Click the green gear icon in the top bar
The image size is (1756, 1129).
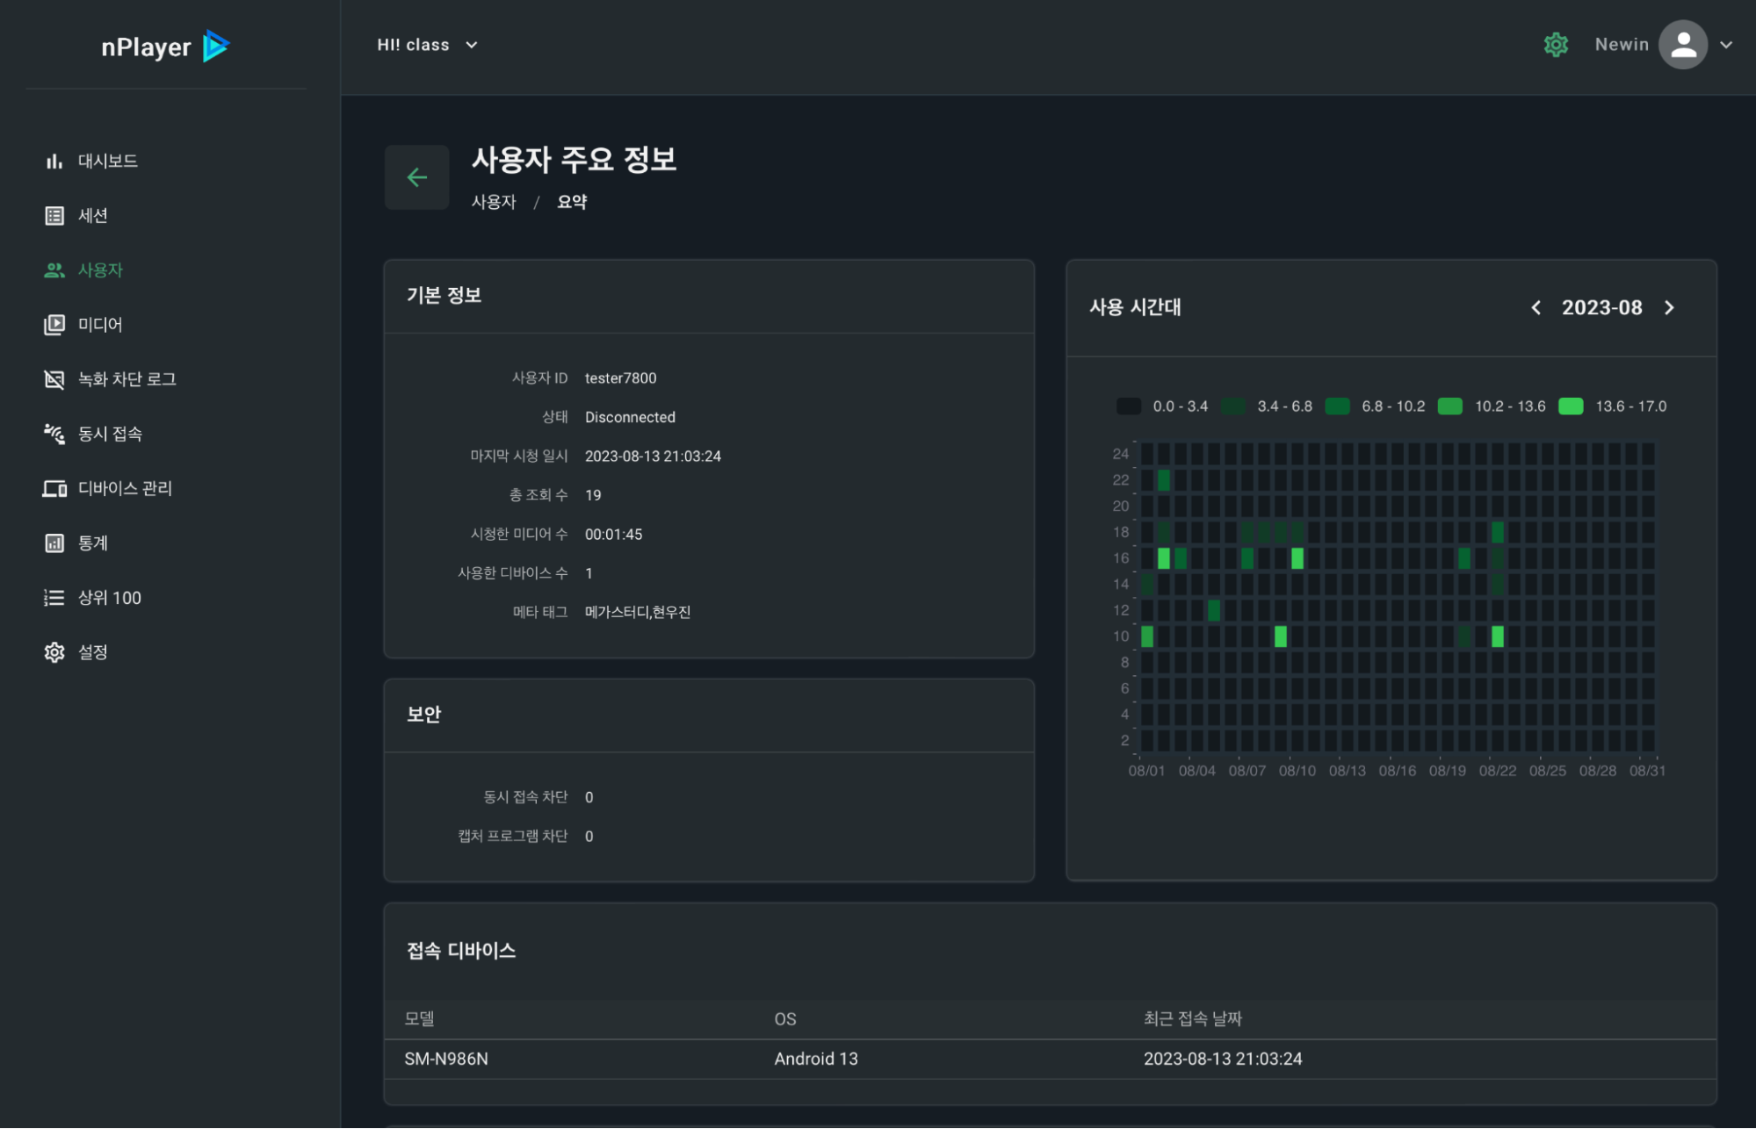[1556, 45]
